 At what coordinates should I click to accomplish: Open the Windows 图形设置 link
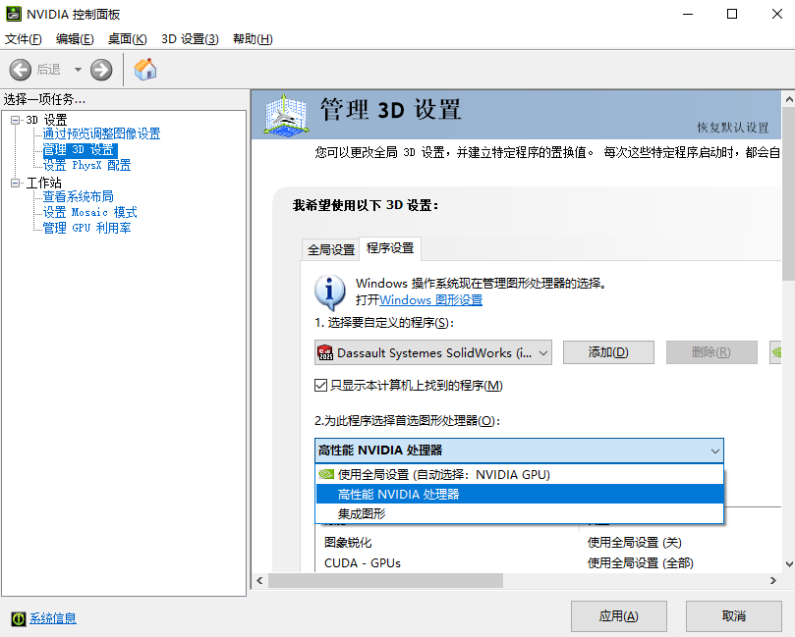click(x=431, y=299)
